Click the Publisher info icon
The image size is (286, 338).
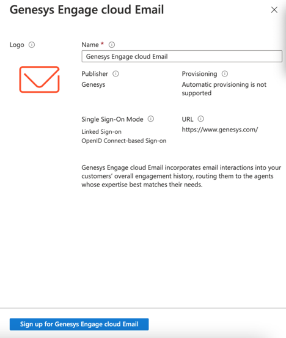tap(116, 74)
